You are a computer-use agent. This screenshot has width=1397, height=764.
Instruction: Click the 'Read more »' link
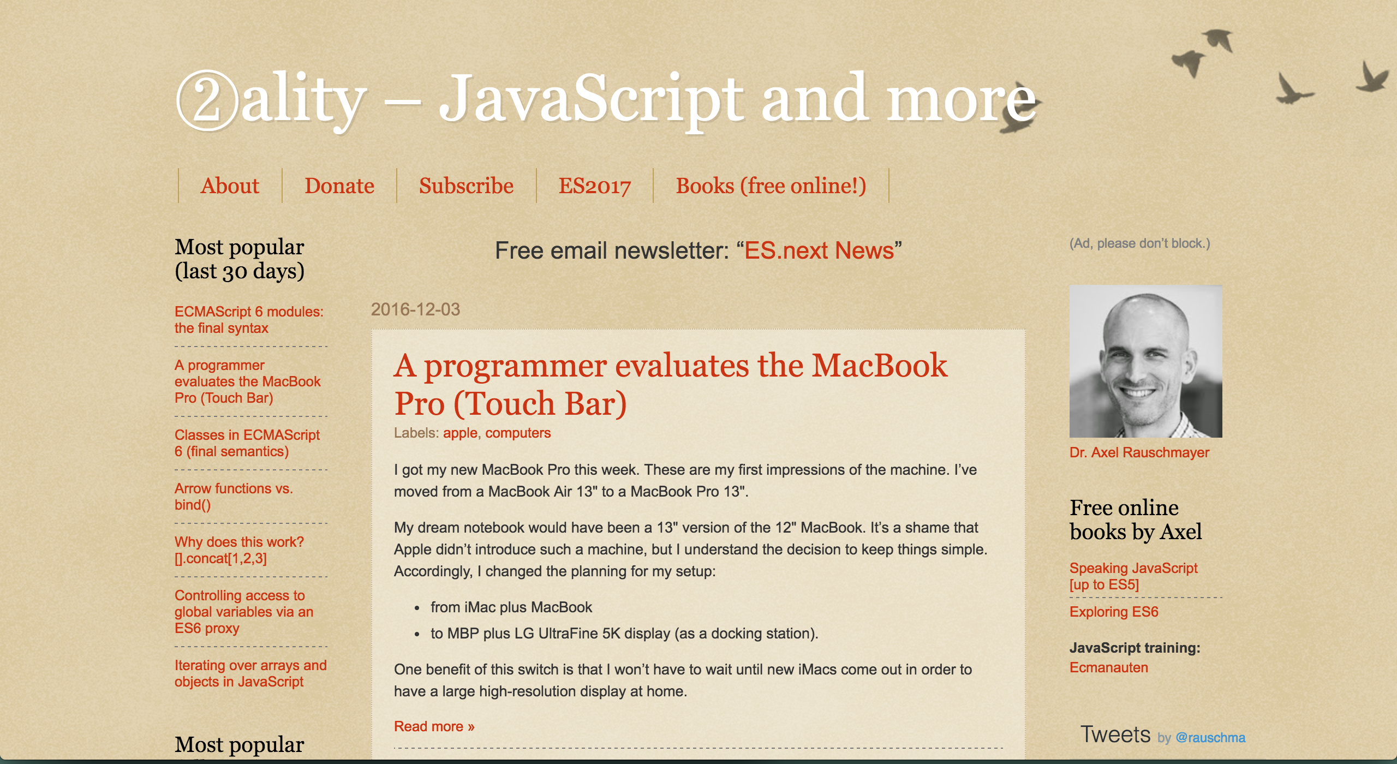tap(434, 726)
